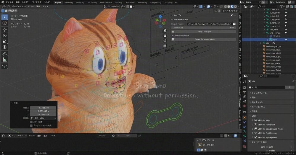
Task: Toggle orthographic grid view icon
Action: pyautogui.click(x=165, y=46)
